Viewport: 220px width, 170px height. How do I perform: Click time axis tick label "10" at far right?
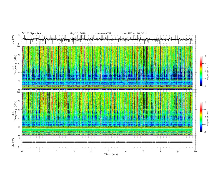(195, 151)
